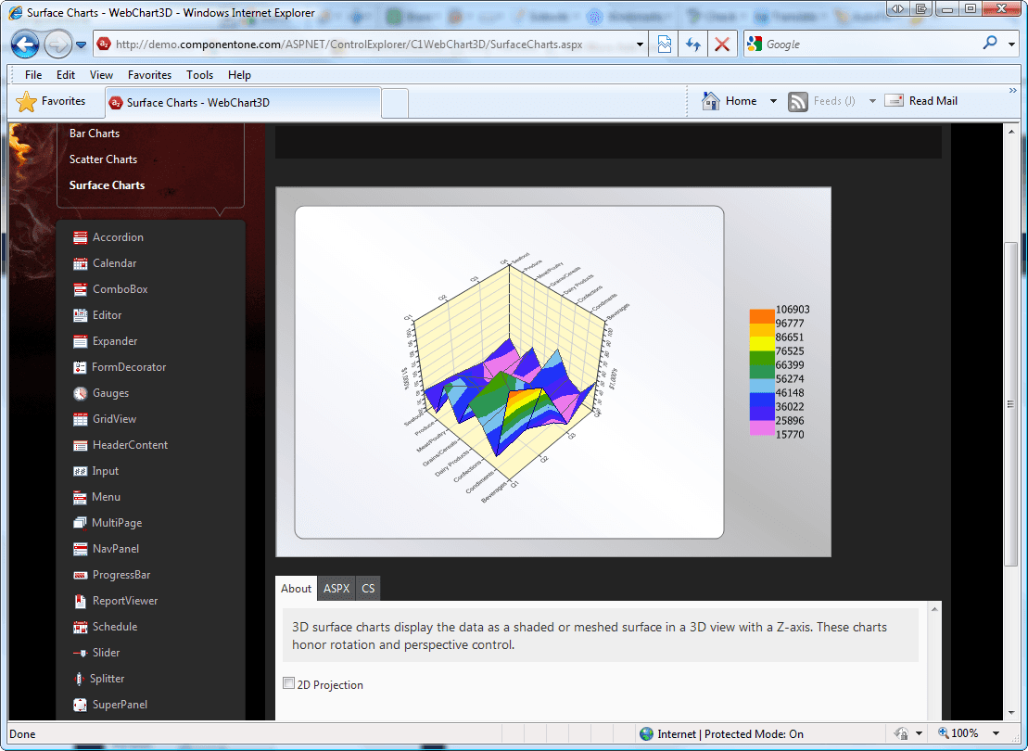Switch to the CS tab
The width and height of the screenshot is (1028, 751).
coord(368,589)
